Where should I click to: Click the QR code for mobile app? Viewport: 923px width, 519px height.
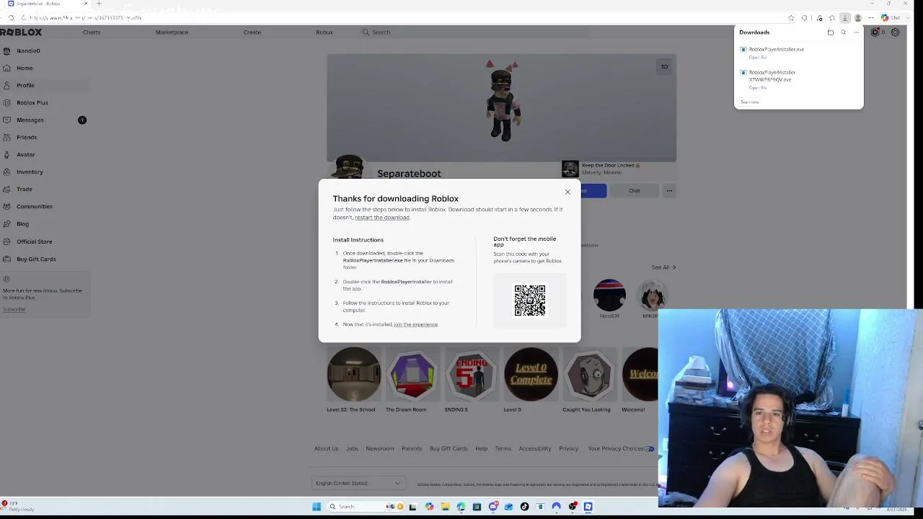tap(530, 301)
